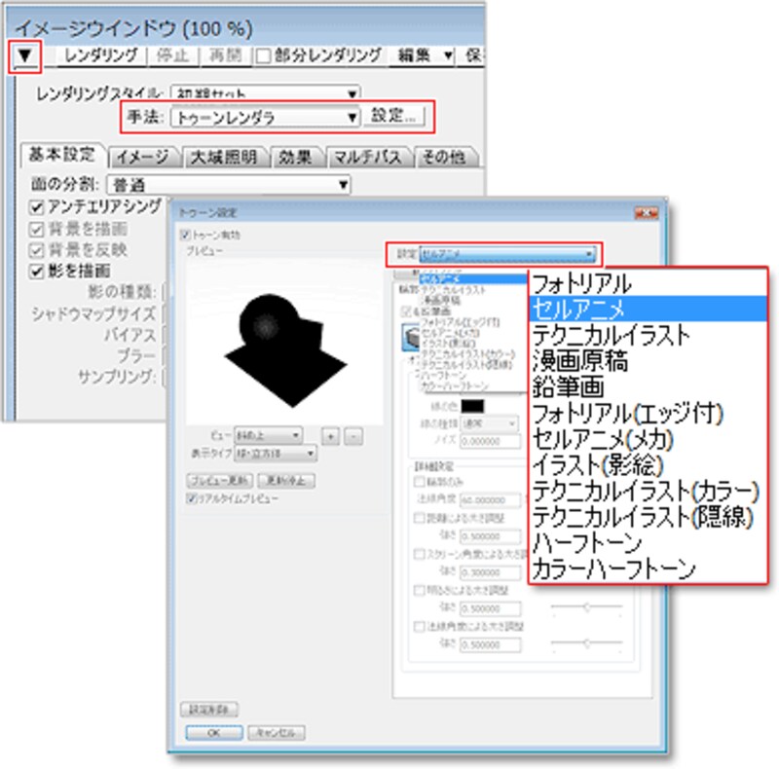This screenshot has width=779, height=769.
Task: Toggle the 影を描画 checkbox
Action: click(36, 272)
